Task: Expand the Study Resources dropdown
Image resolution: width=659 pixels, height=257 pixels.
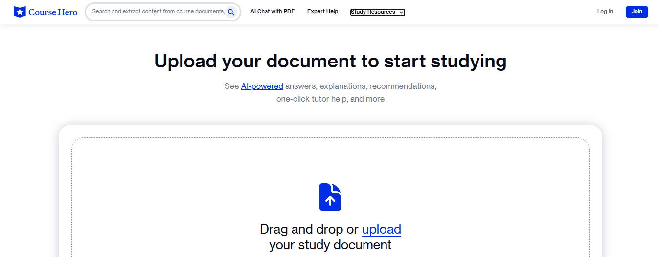Action: 377,12
